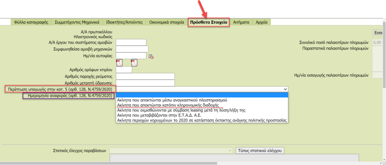Screen dimensions: 386x165
Task: Click the calendar icon next to Ημ/νία αυτοψίας
Action: pyautogui.click(x=151, y=56)
